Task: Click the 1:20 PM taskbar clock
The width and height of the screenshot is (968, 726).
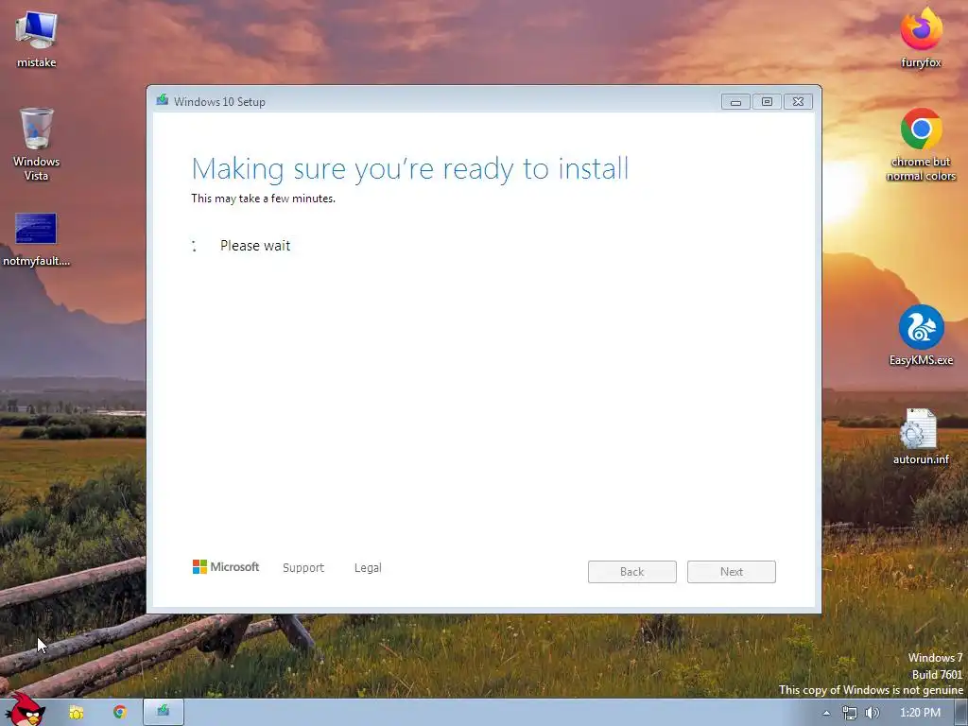Action: tap(920, 713)
